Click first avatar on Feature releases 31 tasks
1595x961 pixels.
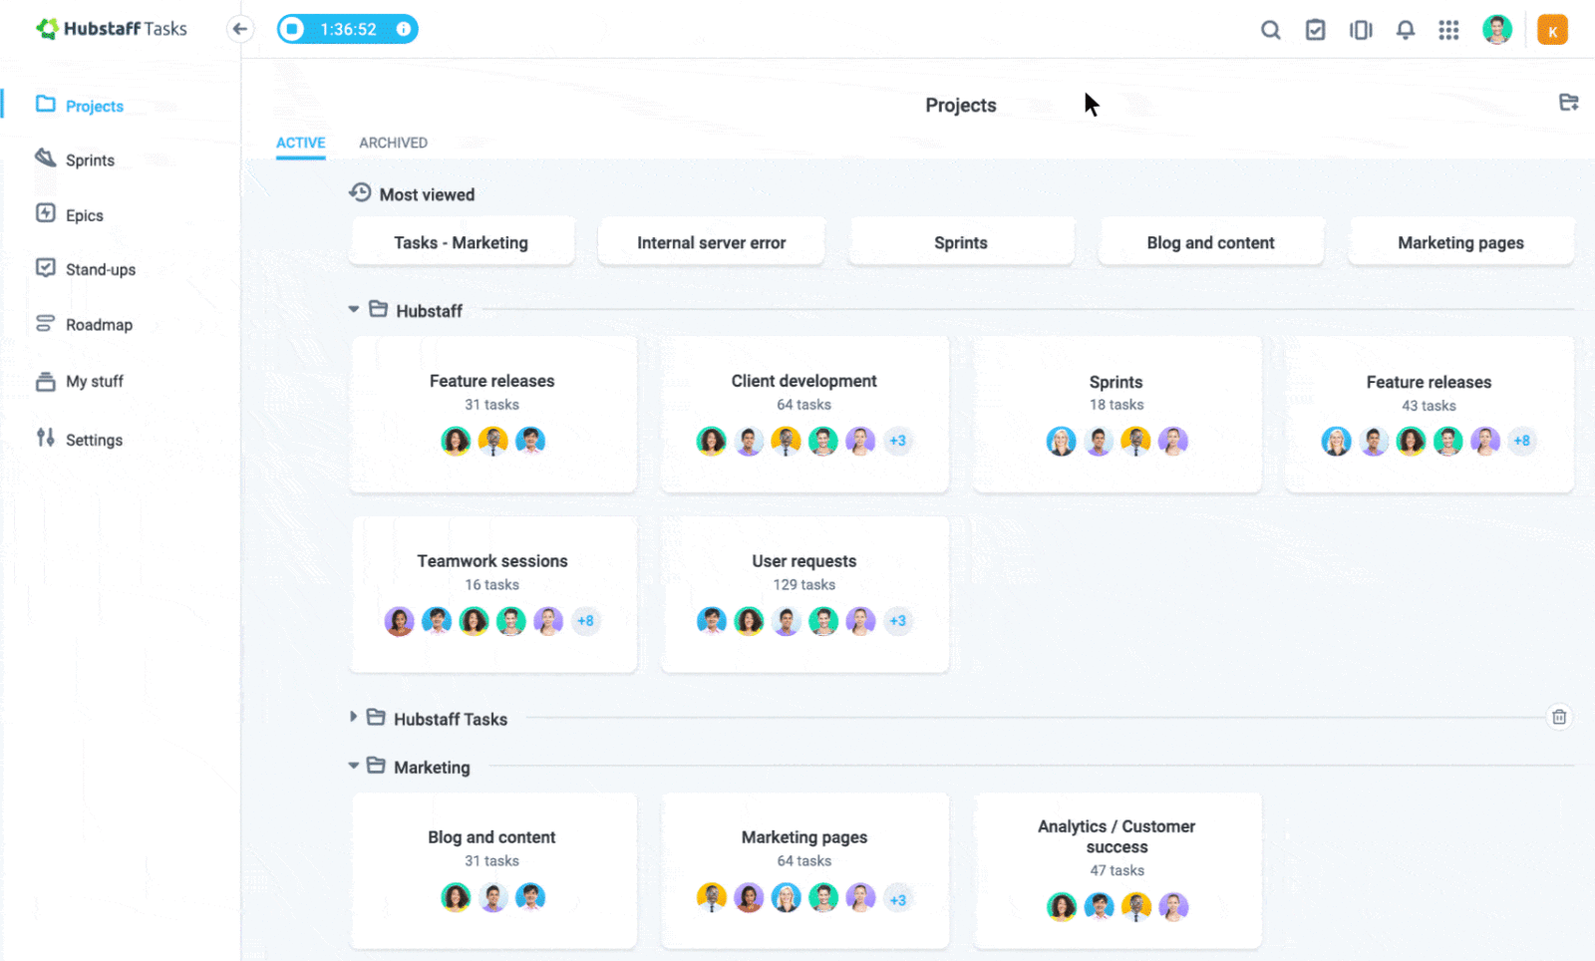pyautogui.click(x=456, y=441)
